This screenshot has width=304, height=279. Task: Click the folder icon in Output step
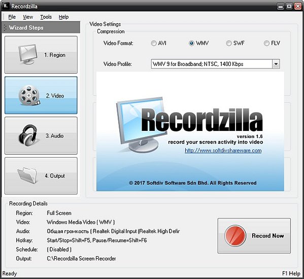pyautogui.click(x=27, y=176)
